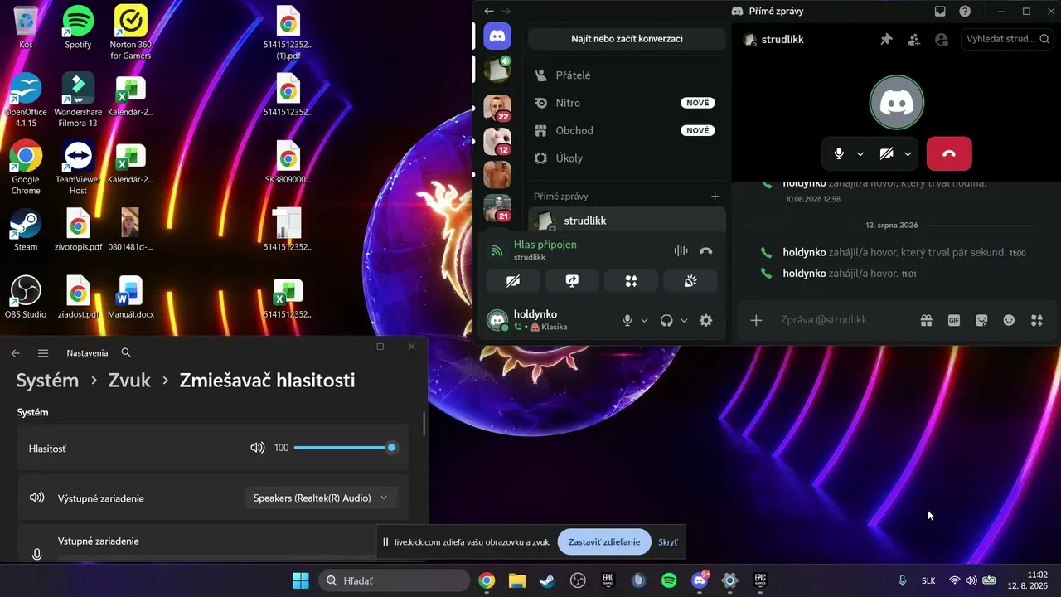The image size is (1061, 597).
Task: Open Steam from the taskbar
Action: 547,580
